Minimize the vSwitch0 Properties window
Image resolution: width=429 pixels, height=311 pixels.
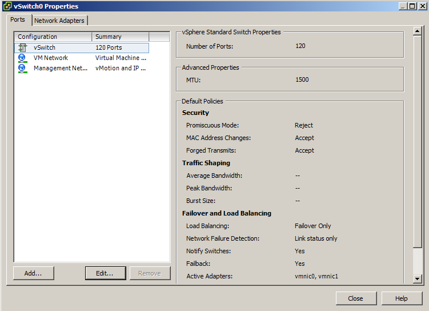[402, 6]
